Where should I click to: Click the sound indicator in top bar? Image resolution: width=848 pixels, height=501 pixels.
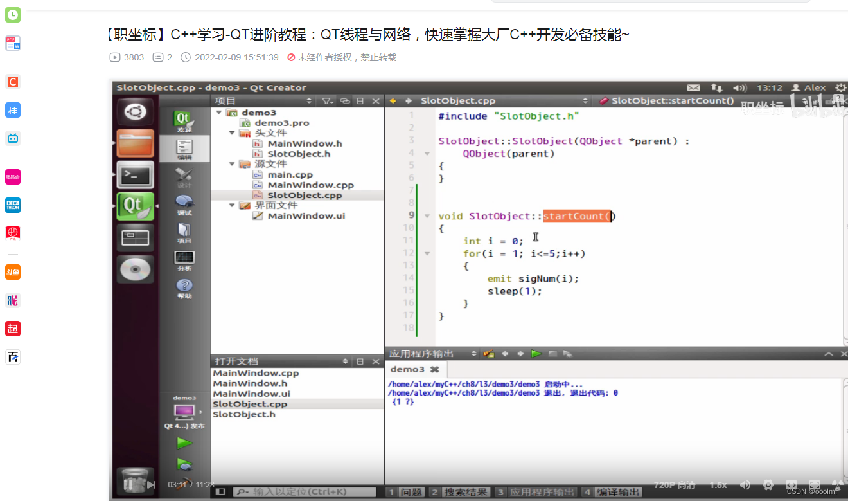[x=739, y=87]
